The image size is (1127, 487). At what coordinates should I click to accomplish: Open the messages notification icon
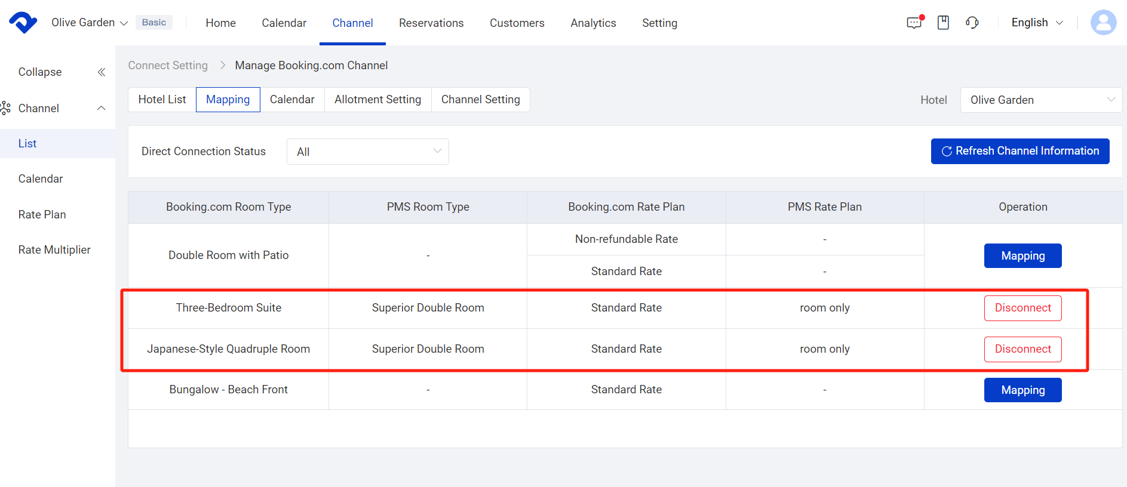(914, 23)
